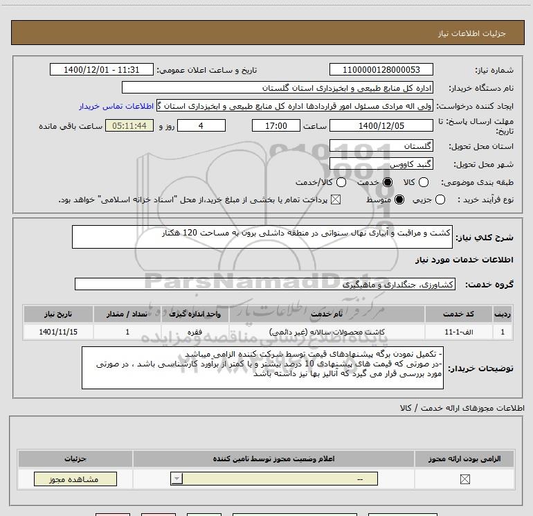Click the الزامی بودن ارائه مجوز header
The height and width of the screenshot is (516, 533).
pos(464,459)
